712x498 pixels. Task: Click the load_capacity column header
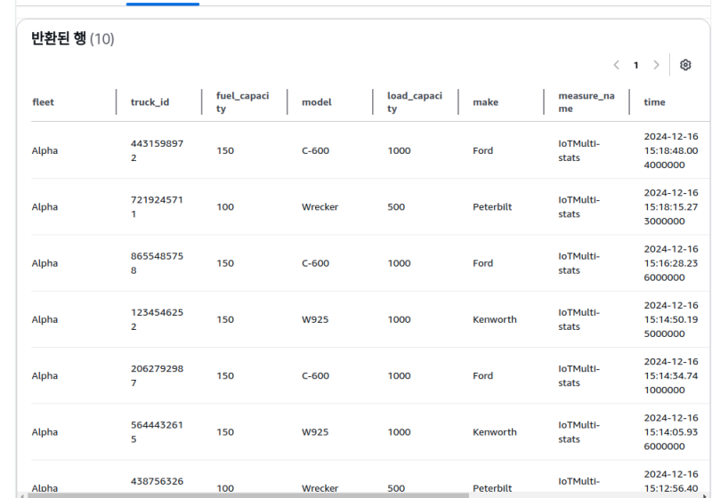click(414, 102)
